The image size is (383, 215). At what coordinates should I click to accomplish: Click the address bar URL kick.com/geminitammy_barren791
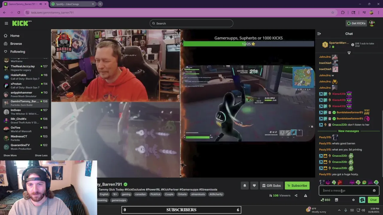tap(52, 13)
